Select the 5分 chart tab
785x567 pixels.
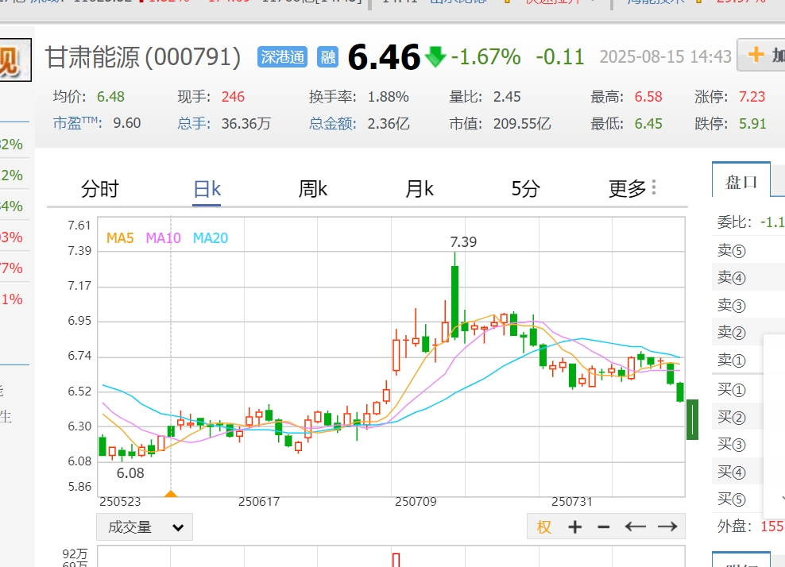[525, 189]
